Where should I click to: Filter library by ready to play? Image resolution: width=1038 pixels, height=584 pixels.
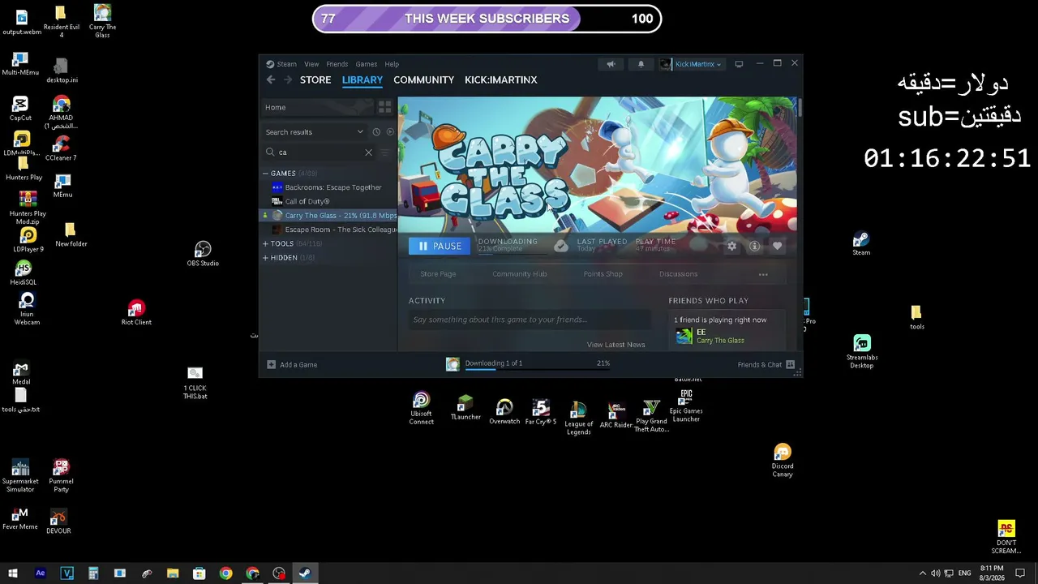click(390, 132)
